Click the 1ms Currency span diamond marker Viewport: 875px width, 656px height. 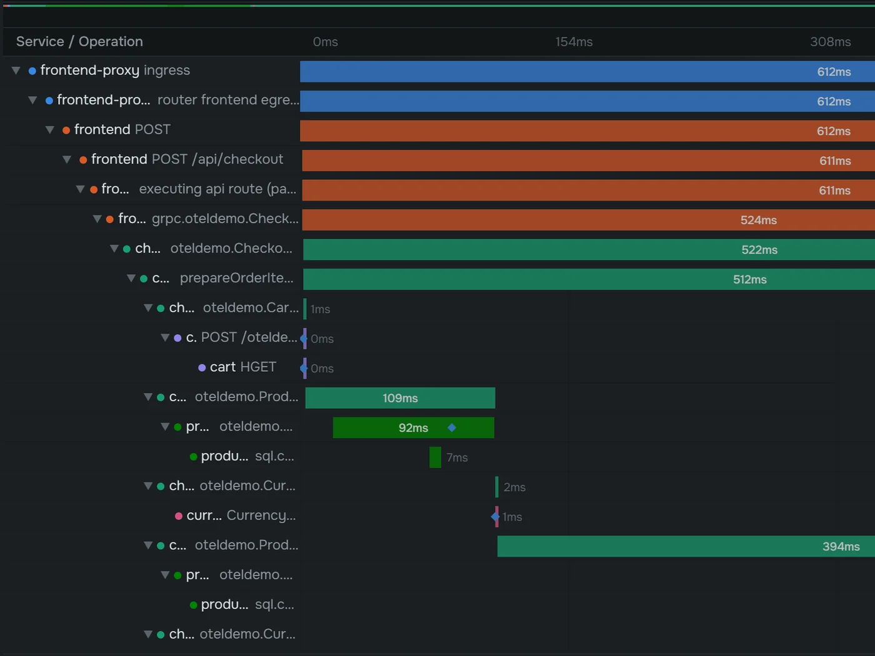[496, 517]
